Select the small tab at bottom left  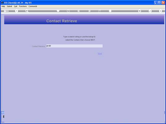click(3, 113)
